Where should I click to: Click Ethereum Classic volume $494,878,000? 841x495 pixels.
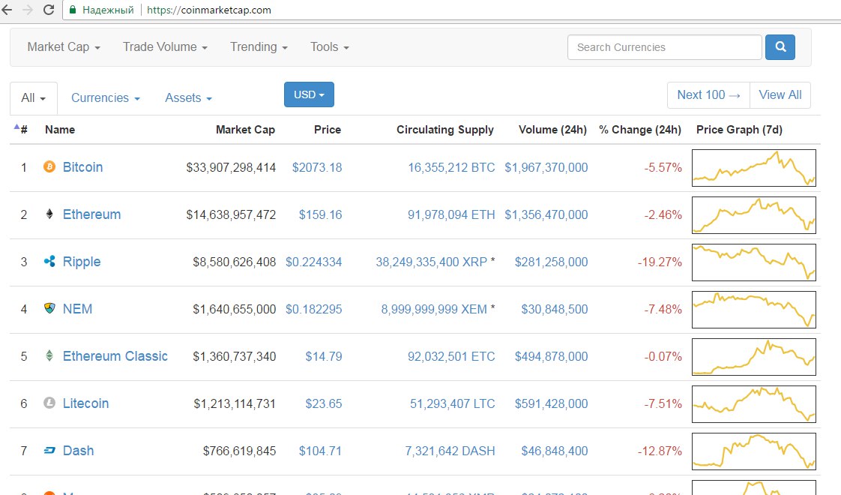click(x=552, y=356)
